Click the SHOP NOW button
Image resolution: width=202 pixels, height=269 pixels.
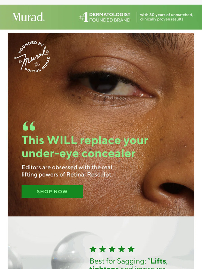click(52, 191)
